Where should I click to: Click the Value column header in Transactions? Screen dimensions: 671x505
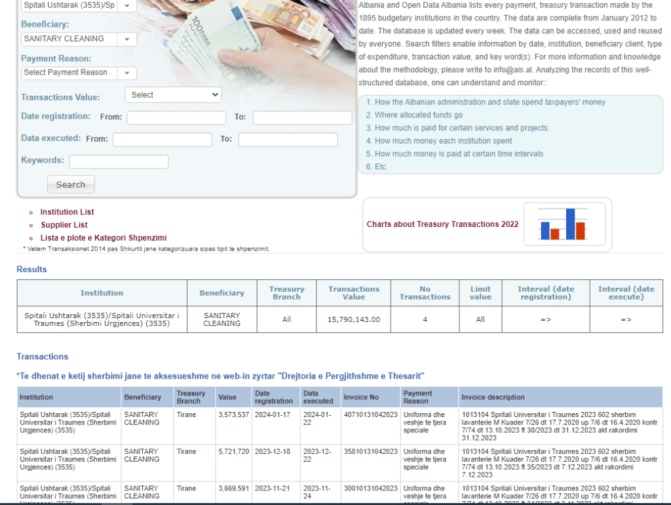pyautogui.click(x=227, y=397)
